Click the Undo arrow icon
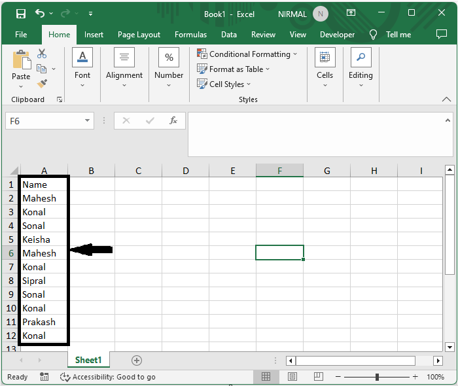The height and width of the screenshot is (386, 458). pos(40,13)
